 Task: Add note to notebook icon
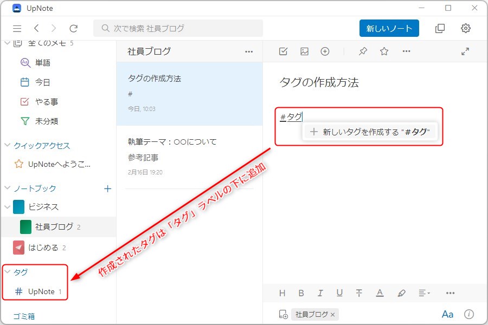(283, 314)
